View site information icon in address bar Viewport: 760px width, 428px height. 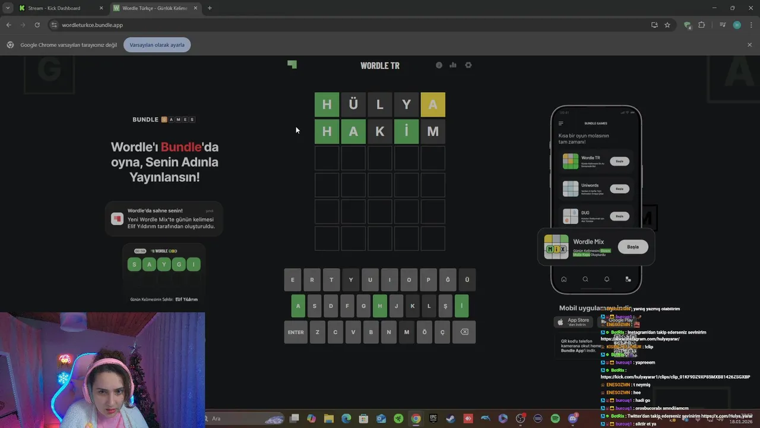(x=54, y=25)
